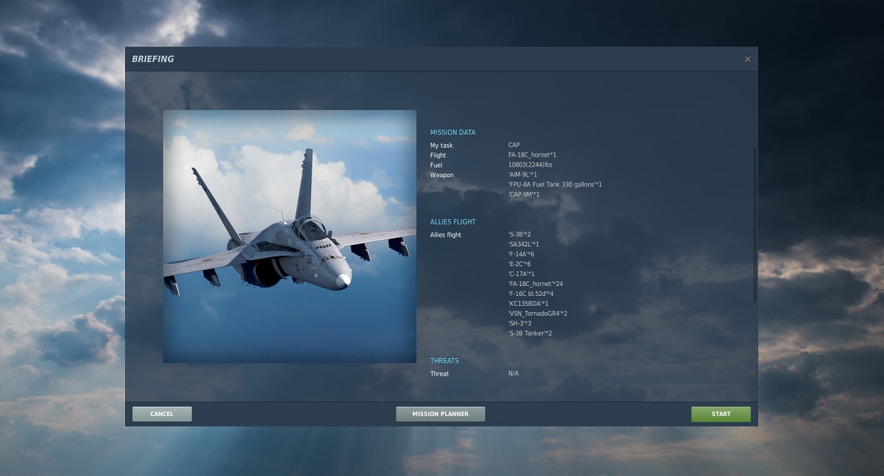
Task: Close the Briefing dialog with the X icon
Action: (x=748, y=59)
